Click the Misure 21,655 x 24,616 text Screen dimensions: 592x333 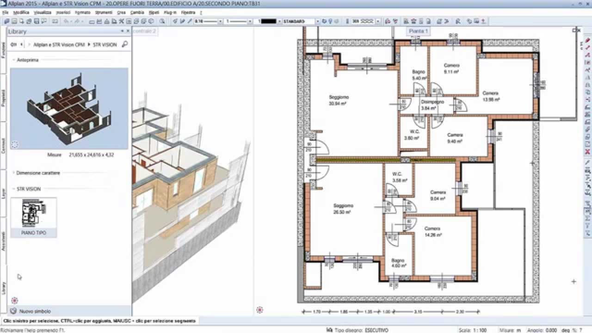tap(80, 155)
